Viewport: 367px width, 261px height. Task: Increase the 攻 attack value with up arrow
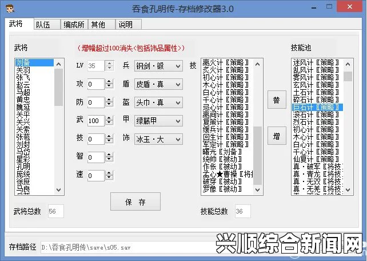point(109,81)
